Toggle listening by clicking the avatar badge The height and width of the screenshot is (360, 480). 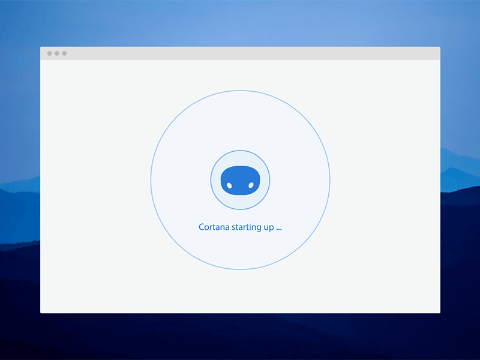[x=240, y=179]
